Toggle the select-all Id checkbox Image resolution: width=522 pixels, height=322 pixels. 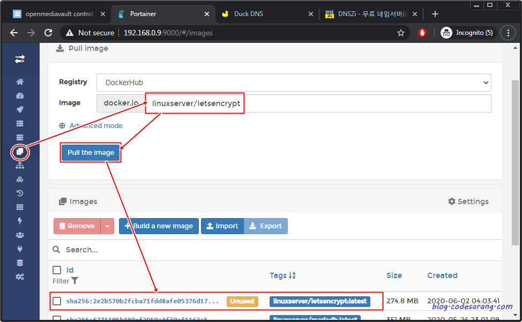pyautogui.click(x=57, y=270)
